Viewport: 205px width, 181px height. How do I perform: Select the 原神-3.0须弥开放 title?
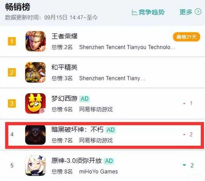point(76,161)
